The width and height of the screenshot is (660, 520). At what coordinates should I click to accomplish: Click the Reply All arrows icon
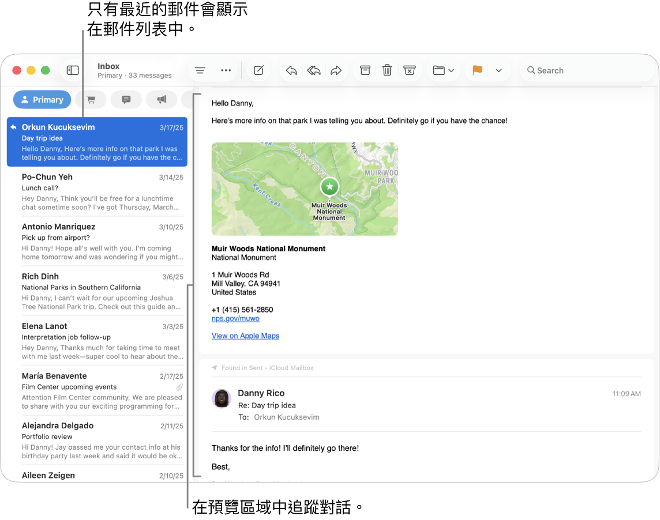point(314,70)
